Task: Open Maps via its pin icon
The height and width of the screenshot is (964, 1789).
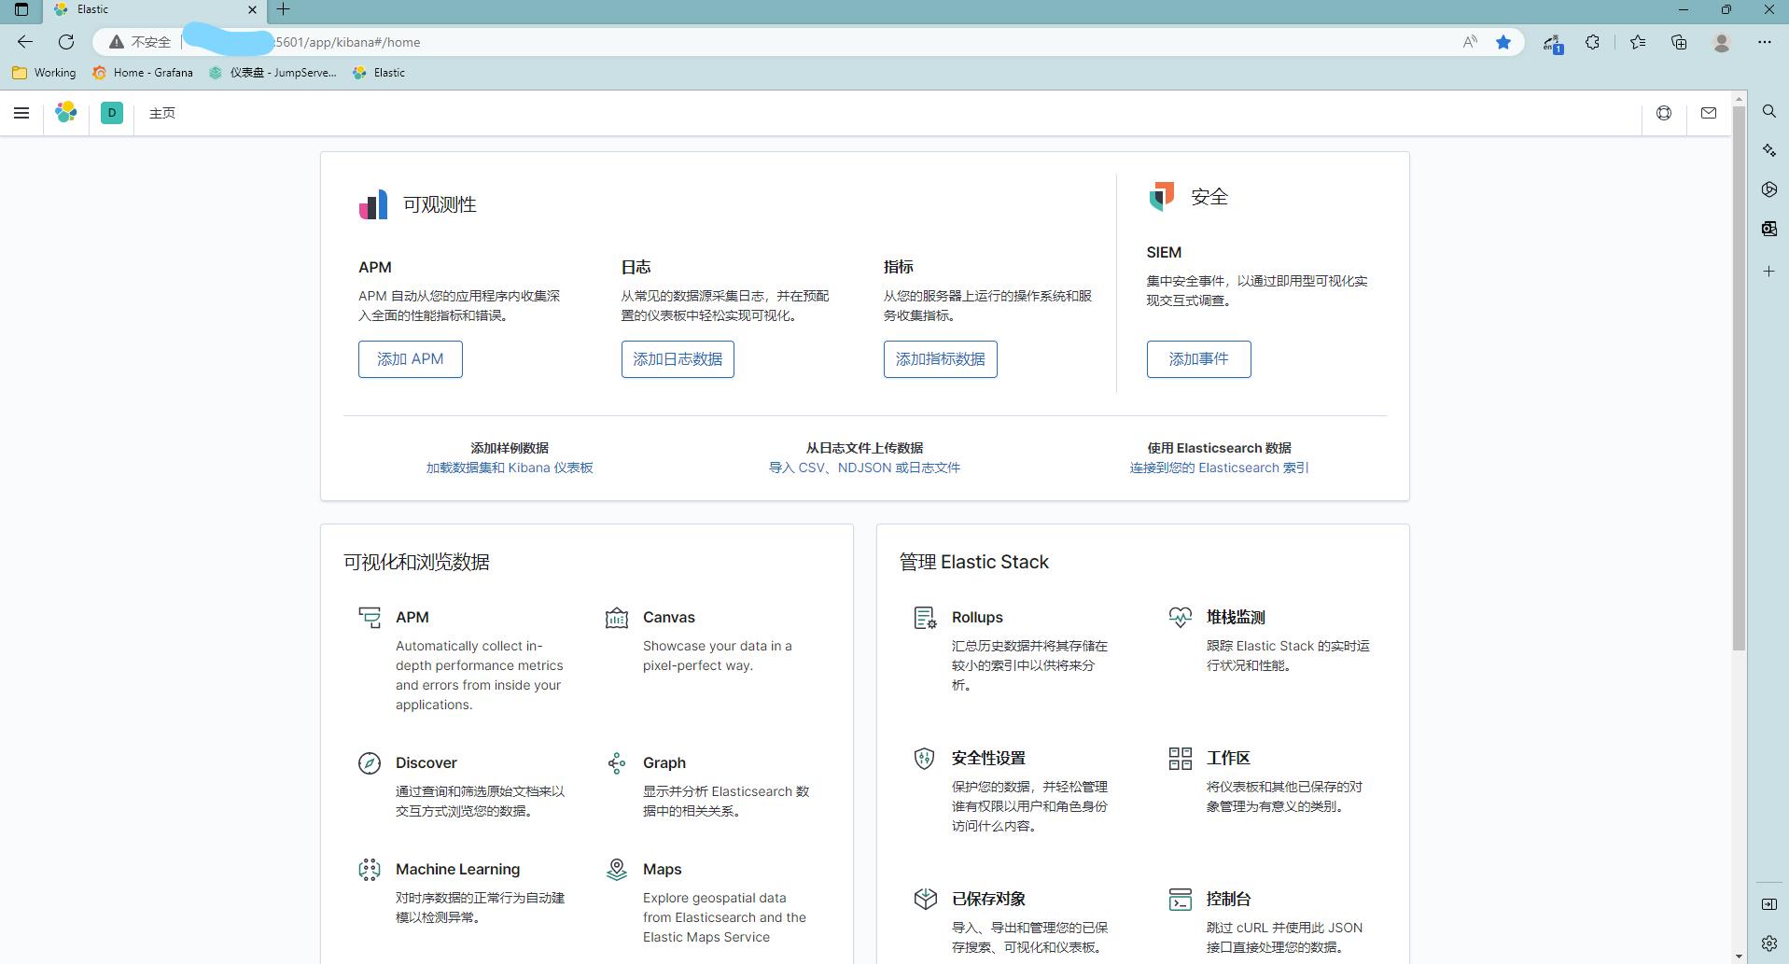Action: [x=617, y=870]
